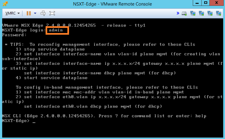Click the second network adapter icon

tap(201, 14)
